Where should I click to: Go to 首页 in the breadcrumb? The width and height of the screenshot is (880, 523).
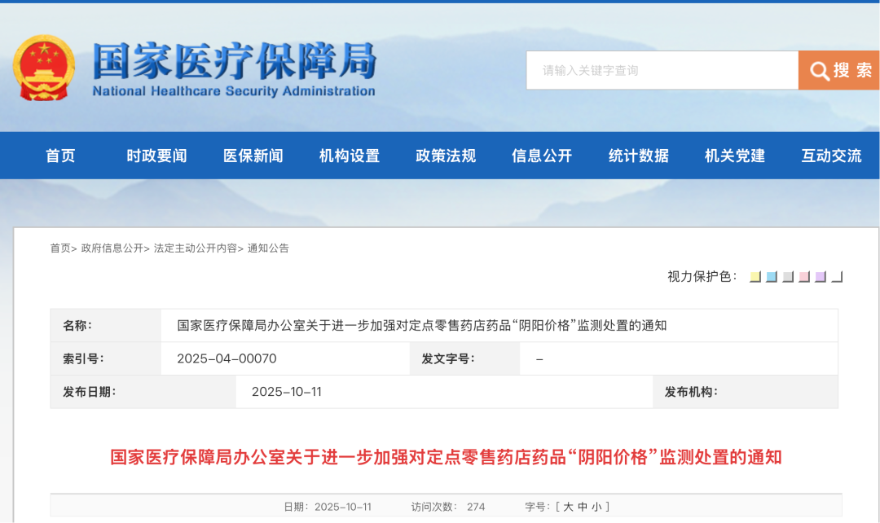coord(60,248)
